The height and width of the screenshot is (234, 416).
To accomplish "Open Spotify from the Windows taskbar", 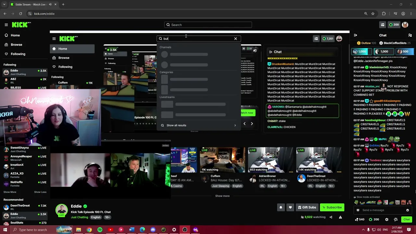I will (100, 230).
